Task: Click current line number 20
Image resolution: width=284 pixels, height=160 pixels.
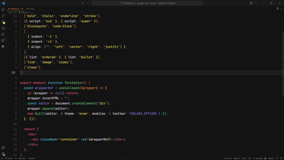Action: [13, 73]
